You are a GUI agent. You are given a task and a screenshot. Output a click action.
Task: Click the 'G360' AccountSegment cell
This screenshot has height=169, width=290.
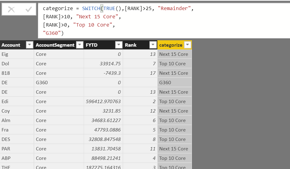59,82
